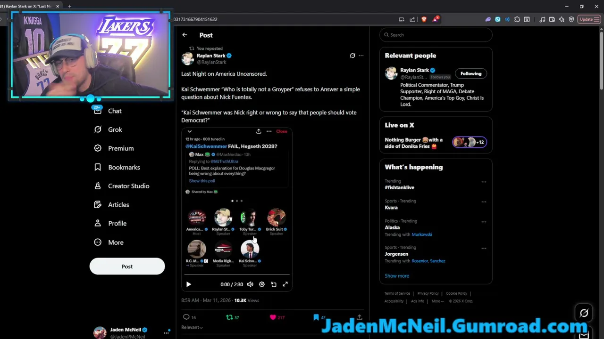This screenshot has height=339, width=604.
Task: Click the Brave Rewards triangle icon
Action: pyautogui.click(x=435, y=19)
